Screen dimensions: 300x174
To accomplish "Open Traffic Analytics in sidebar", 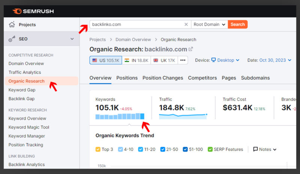I will coord(25,72).
